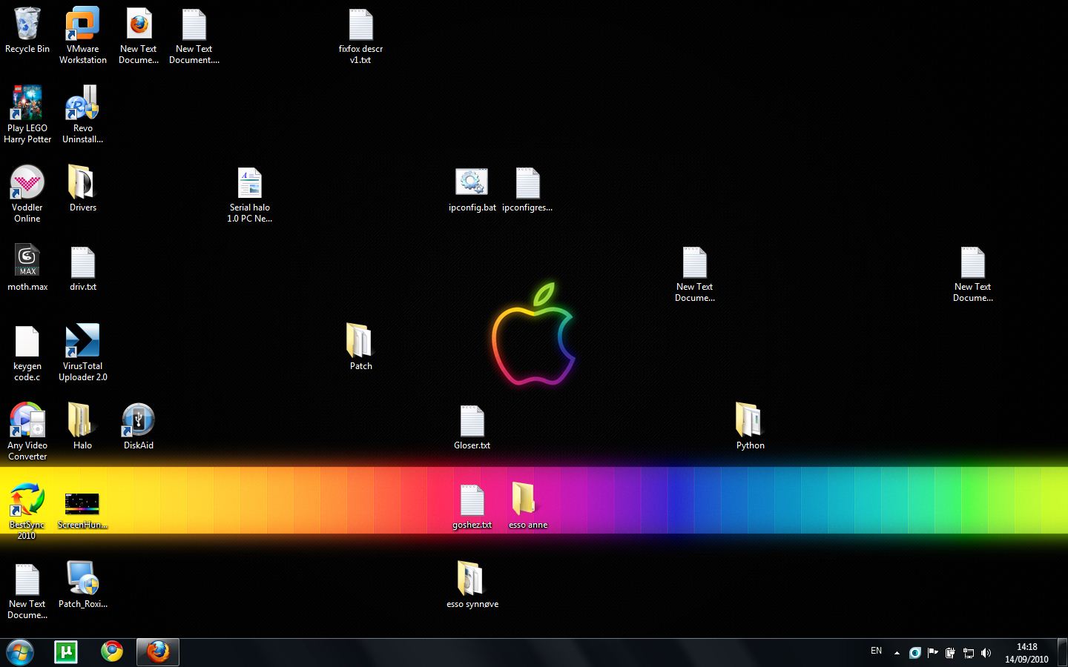Select the esso anne folder

click(x=527, y=505)
